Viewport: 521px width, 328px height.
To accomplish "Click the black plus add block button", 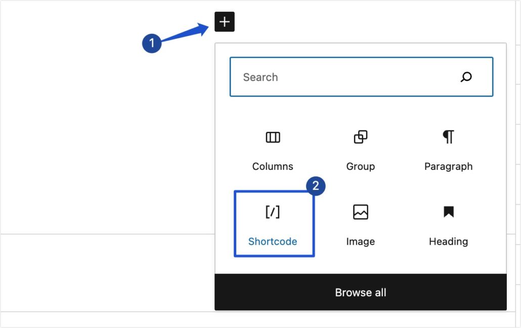I will [x=225, y=22].
